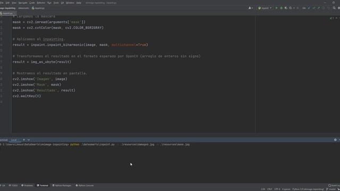Click the line with cv2.waitKey(0)

[27, 96]
